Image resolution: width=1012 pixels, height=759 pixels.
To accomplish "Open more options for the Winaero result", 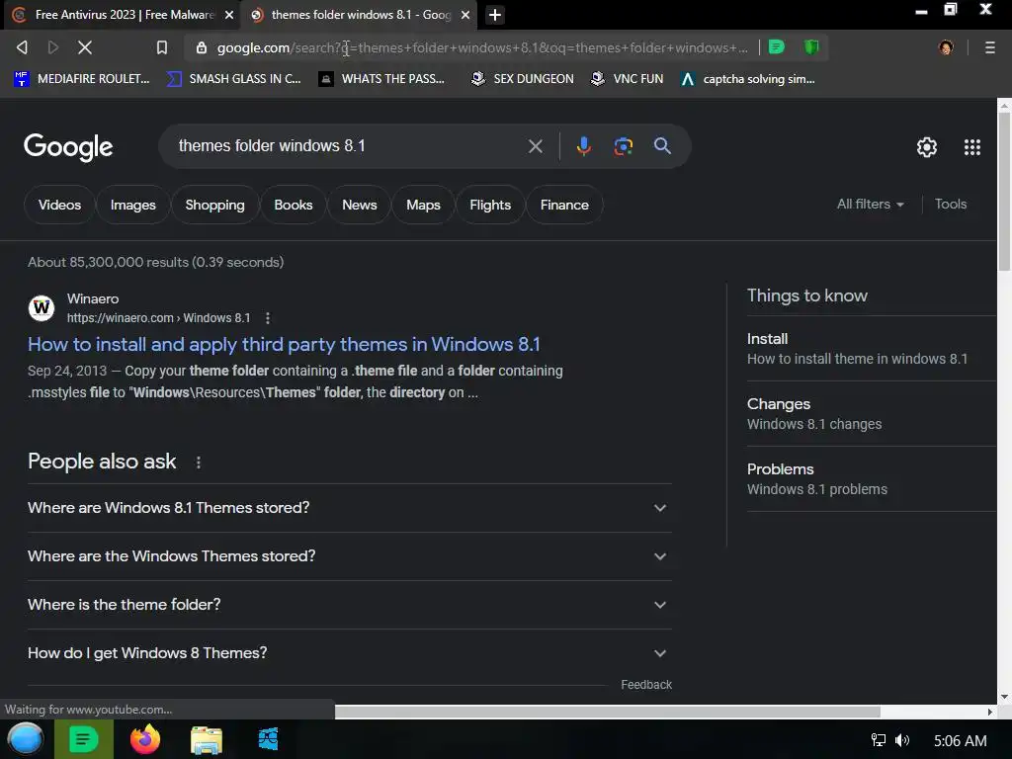I will [x=267, y=318].
